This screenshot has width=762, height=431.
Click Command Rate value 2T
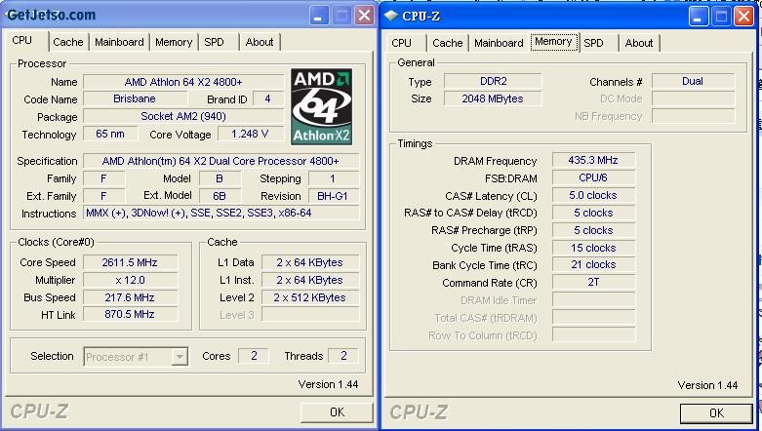coord(593,283)
